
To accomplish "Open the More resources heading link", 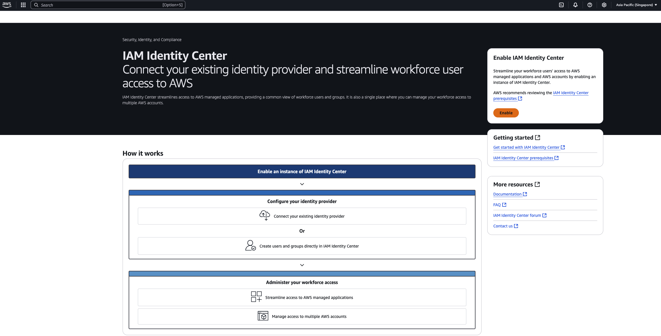I will coord(513,184).
